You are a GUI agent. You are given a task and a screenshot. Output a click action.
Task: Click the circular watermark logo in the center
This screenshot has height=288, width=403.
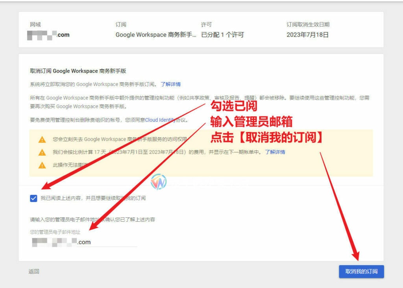(x=159, y=182)
